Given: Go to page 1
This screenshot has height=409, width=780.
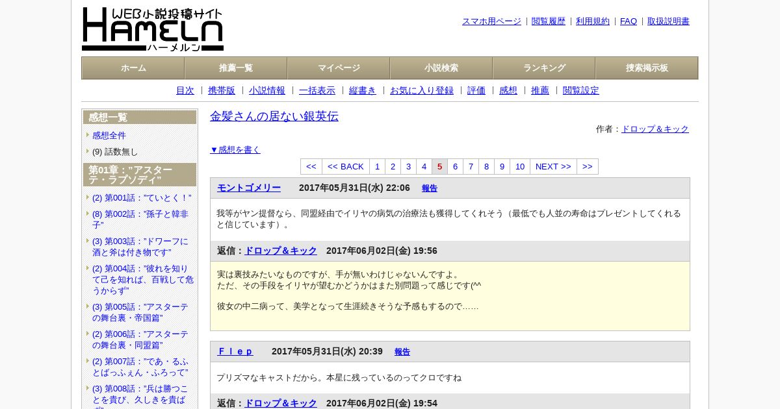Looking at the screenshot, I should coord(377,166).
